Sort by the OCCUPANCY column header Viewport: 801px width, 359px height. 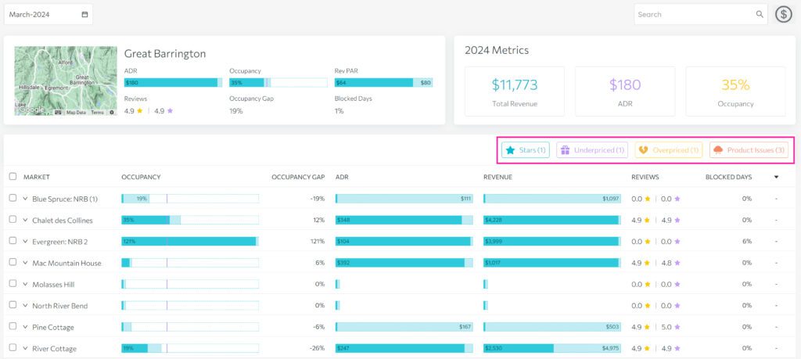141,178
